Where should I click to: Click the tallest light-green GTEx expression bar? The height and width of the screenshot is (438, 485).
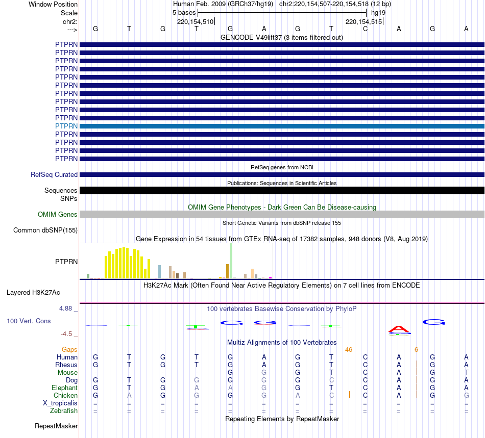231,261
